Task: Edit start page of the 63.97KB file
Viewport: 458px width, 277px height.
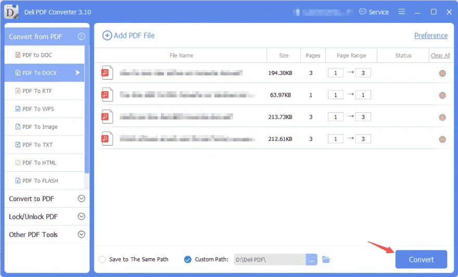Action: (x=336, y=95)
